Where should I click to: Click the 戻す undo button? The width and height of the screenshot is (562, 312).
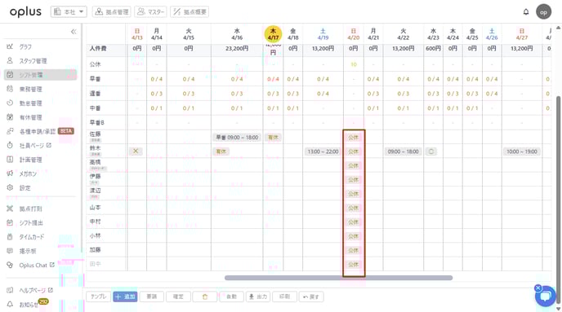coord(311,297)
